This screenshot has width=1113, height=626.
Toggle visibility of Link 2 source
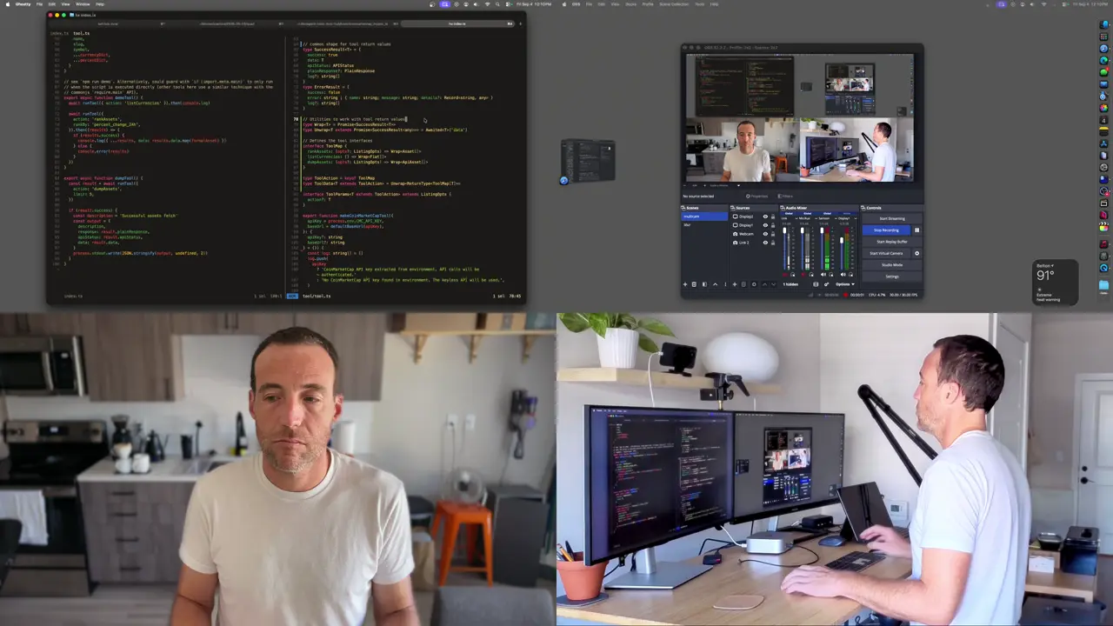pos(765,243)
